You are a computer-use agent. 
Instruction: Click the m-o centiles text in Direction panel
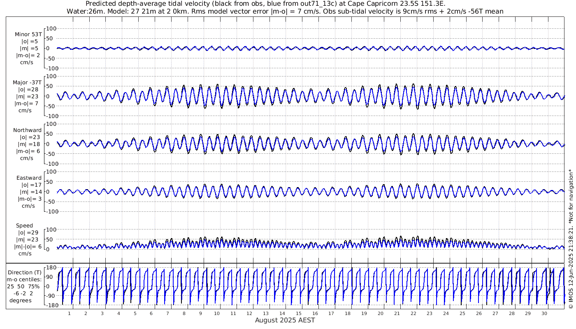tap(27, 280)
